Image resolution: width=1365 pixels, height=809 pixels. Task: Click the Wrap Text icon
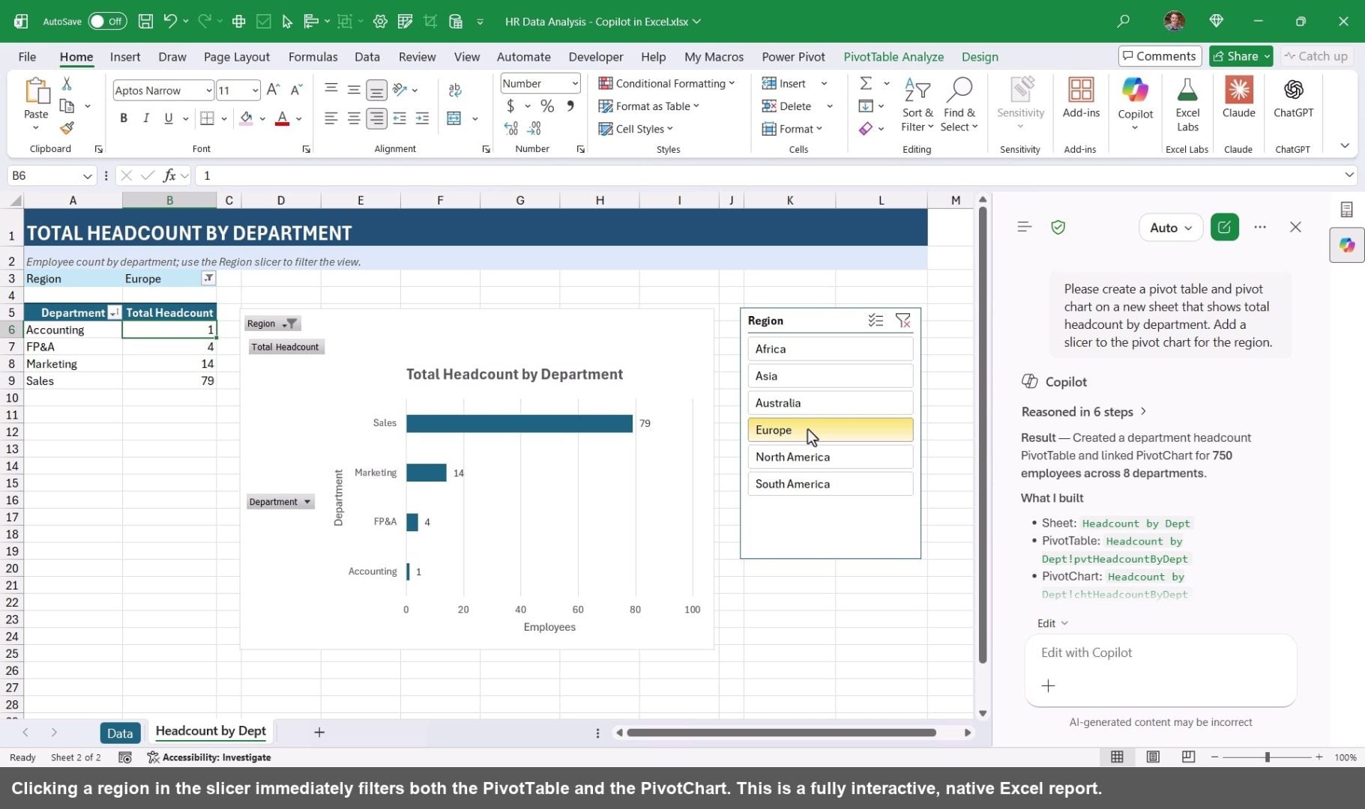[x=455, y=91]
